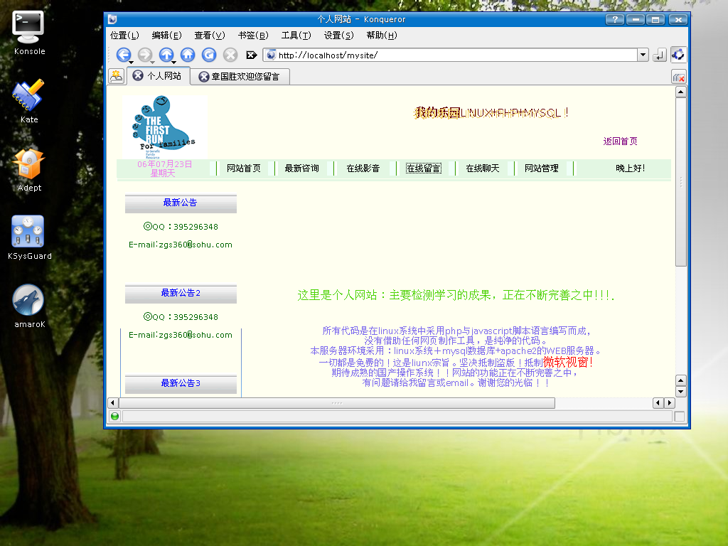Open the 网站管理 navigation link
728x546 pixels.
(541, 168)
